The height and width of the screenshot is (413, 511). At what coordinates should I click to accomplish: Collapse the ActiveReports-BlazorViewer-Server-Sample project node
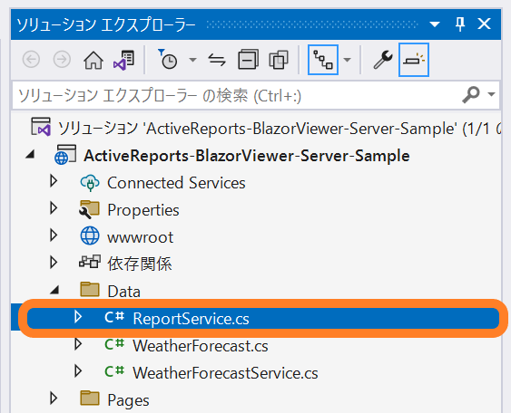tap(30, 155)
